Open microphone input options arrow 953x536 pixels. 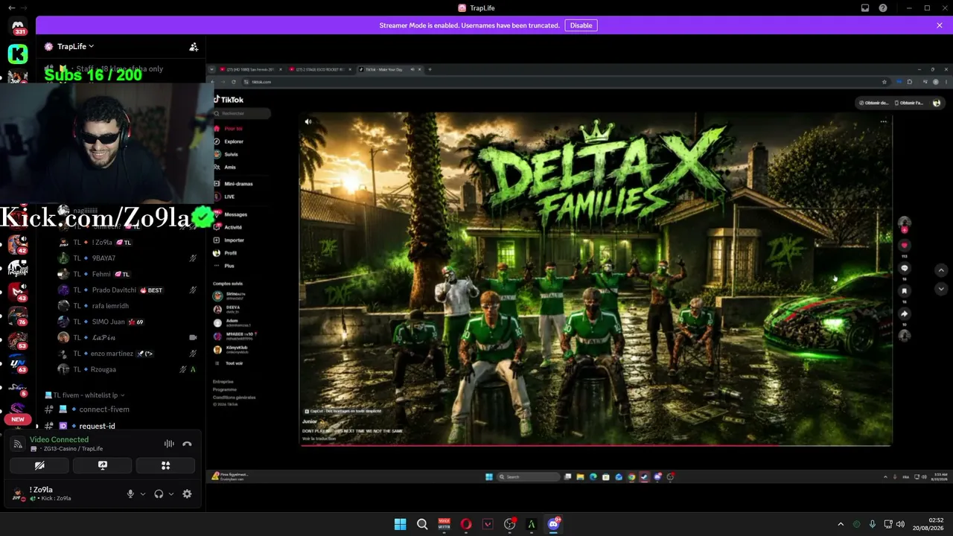[143, 494]
